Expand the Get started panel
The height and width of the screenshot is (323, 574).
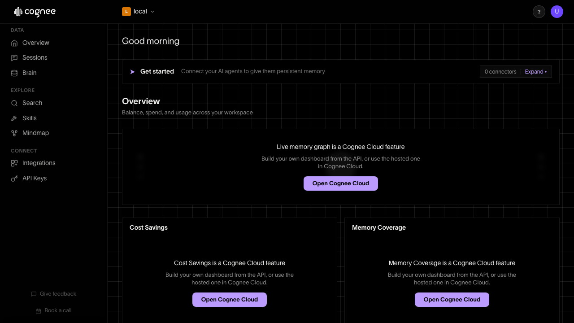pyautogui.click(x=536, y=72)
